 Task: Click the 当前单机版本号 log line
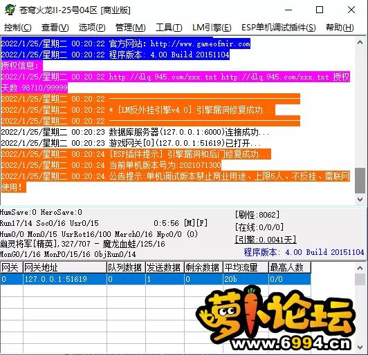coord(111,165)
